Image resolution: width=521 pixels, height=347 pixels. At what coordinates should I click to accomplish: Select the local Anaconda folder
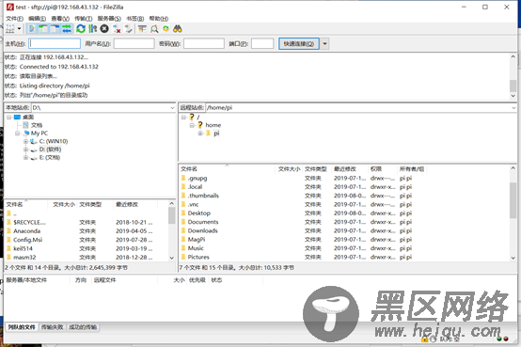pos(27,231)
